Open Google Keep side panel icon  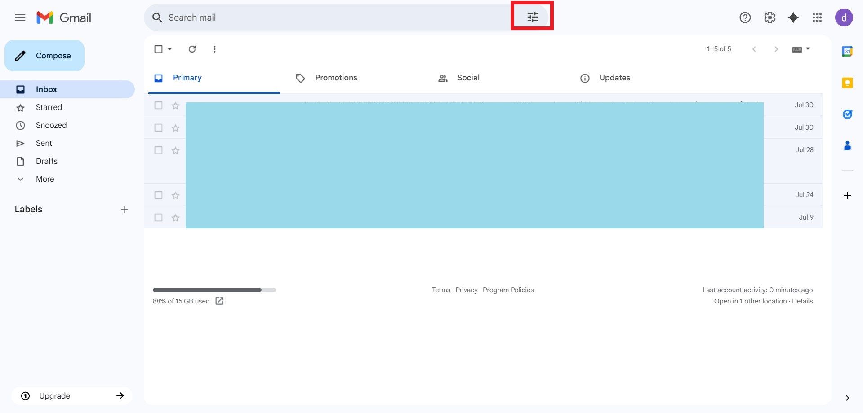click(x=847, y=83)
